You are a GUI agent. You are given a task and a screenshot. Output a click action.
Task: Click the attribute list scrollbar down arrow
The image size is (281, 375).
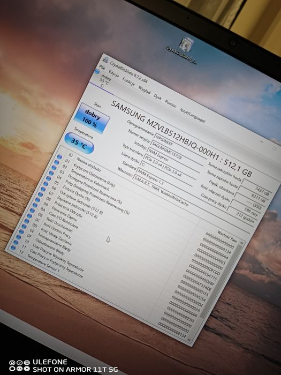click(x=189, y=340)
